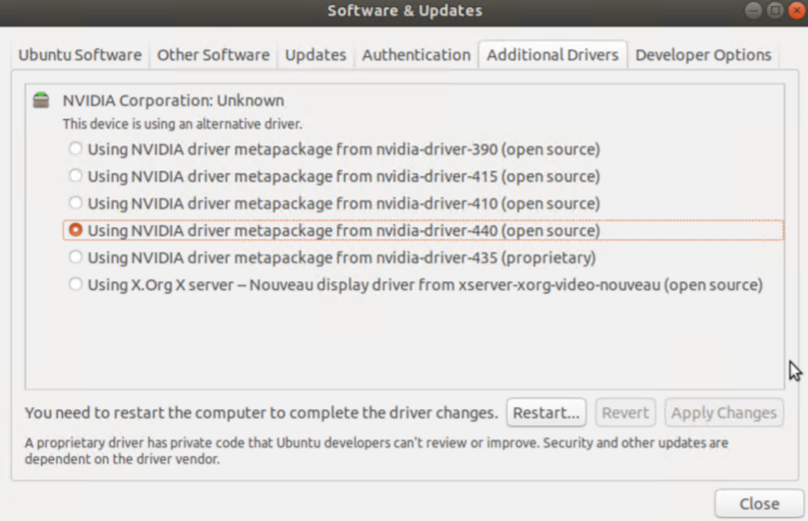Open the Ubuntu Software tab
808x521 pixels.
(x=80, y=55)
